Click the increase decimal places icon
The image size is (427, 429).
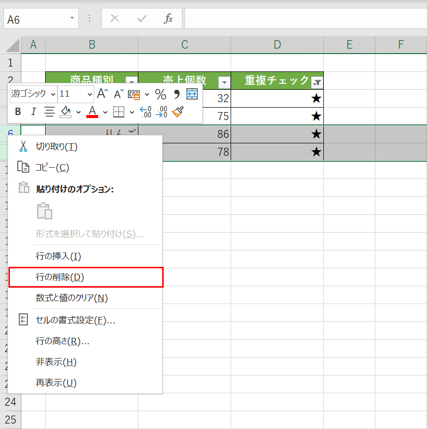(x=145, y=112)
